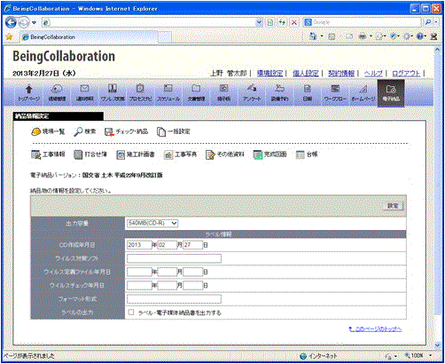Click チェック・納品 icon
The height and width of the screenshot is (364, 445).
pyautogui.click(x=109, y=131)
